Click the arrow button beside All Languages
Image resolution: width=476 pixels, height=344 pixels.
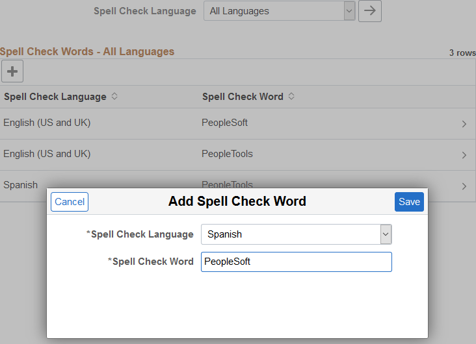[x=370, y=11]
